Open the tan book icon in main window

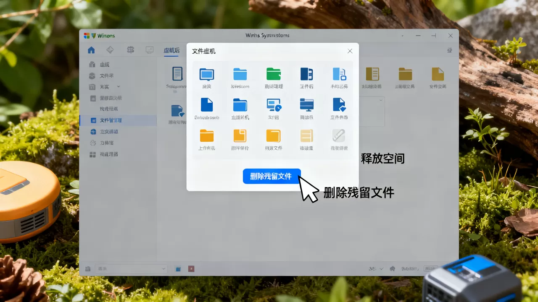[x=372, y=74]
